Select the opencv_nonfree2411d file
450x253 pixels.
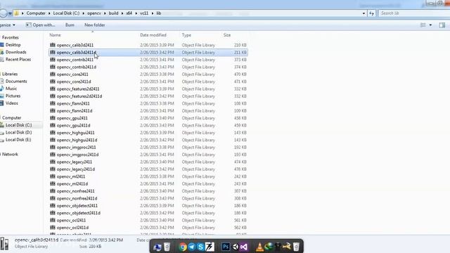click(x=77, y=198)
